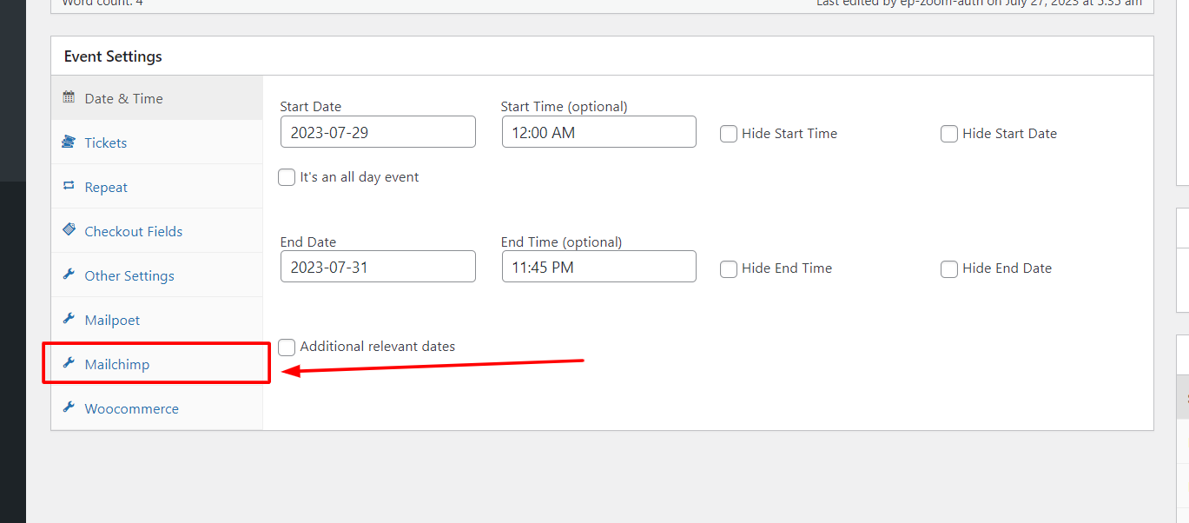The image size is (1189, 523).
Task: Open the End Time picker field
Action: point(598,267)
